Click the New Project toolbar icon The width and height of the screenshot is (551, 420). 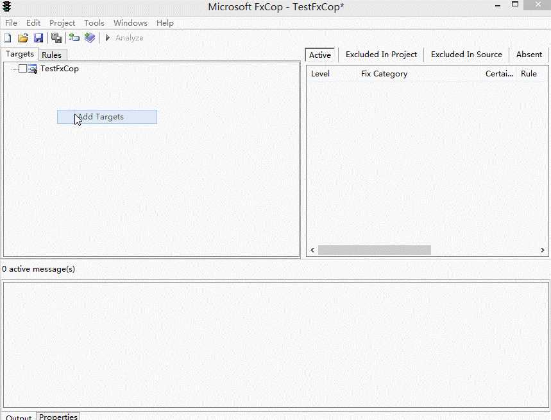8,38
